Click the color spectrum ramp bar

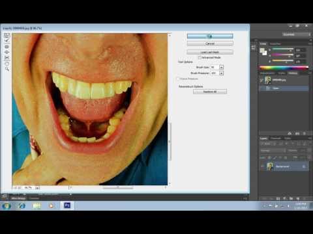tap(284, 68)
